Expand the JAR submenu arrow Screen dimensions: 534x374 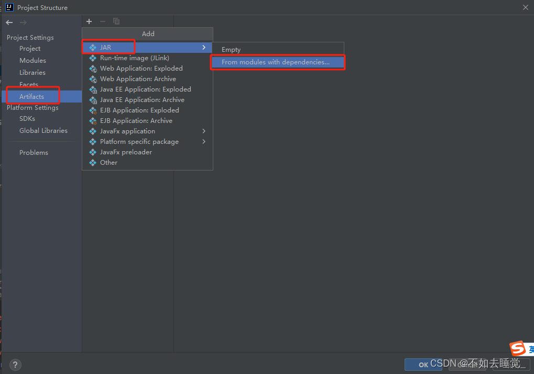204,47
